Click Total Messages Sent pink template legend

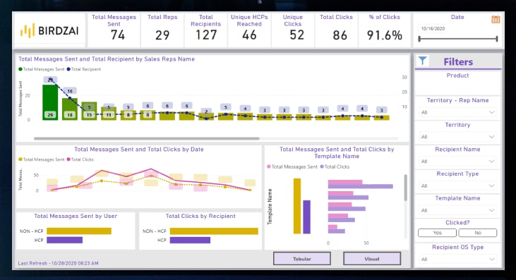[x=292, y=166]
